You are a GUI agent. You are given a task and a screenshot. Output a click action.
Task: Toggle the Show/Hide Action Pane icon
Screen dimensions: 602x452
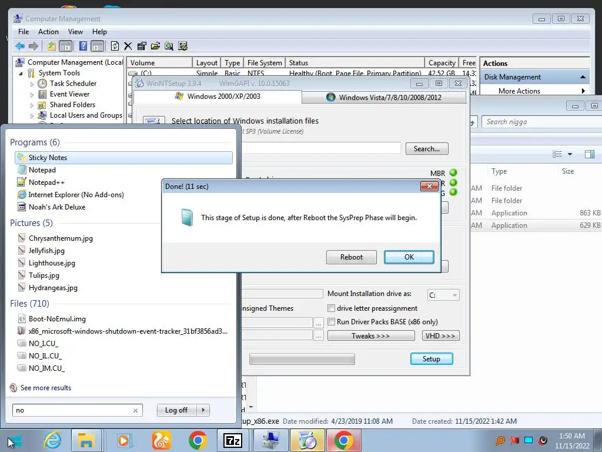pos(98,46)
